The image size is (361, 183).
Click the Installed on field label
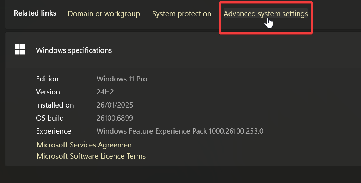tap(55, 105)
